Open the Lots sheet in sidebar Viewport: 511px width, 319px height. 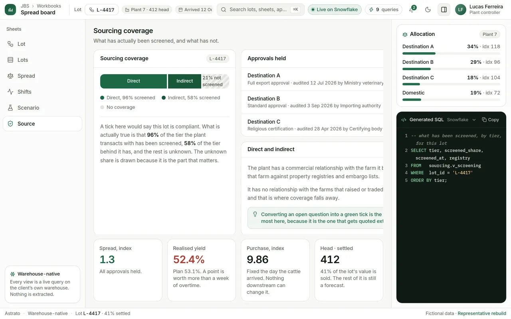tap(42, 60)
